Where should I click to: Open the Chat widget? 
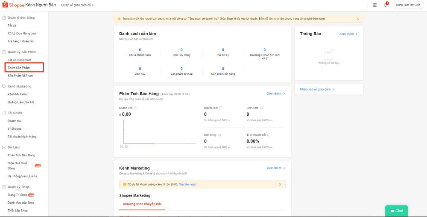click(x=396, y=211)
